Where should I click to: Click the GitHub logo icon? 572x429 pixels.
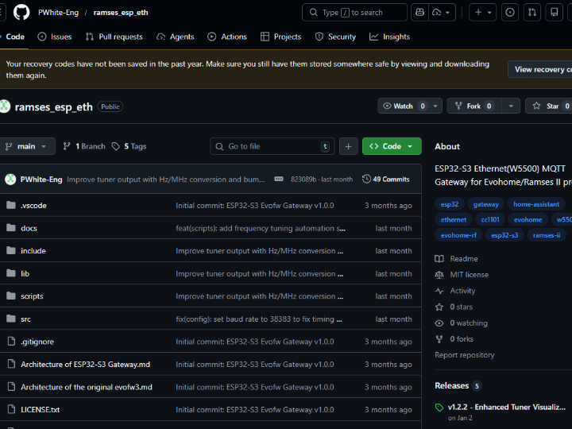[x=21, y=13]
